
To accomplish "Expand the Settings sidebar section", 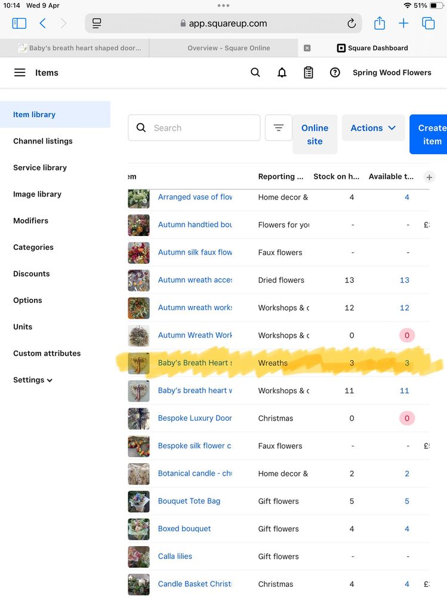I will tap(33, 380).
